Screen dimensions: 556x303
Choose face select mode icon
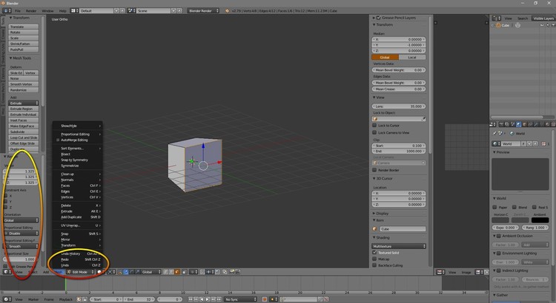[x=176, y=272]
